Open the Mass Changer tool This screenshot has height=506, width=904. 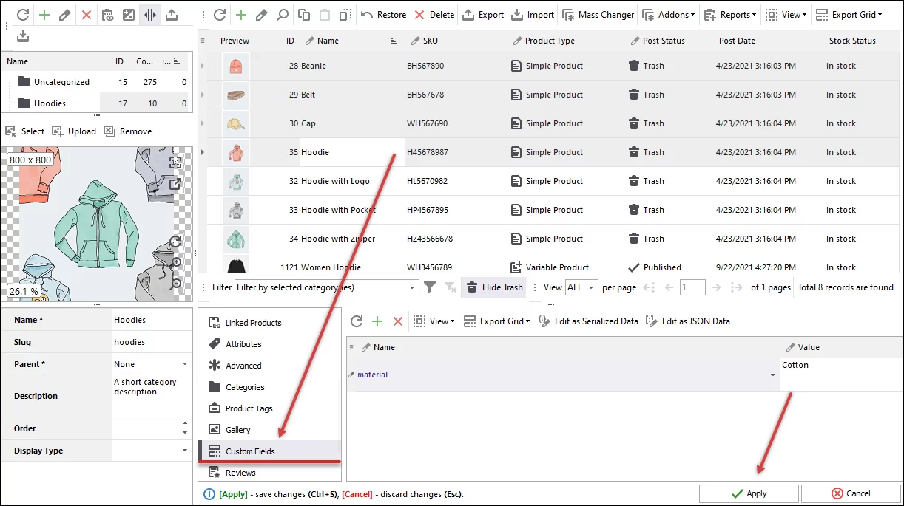tap(598, 14)
